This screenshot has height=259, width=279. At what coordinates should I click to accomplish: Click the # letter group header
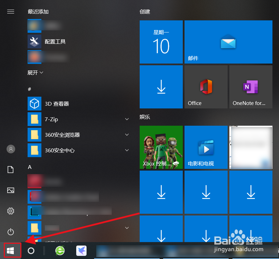click(30, 89)
